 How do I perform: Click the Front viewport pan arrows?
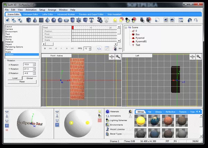pos(112,57)
